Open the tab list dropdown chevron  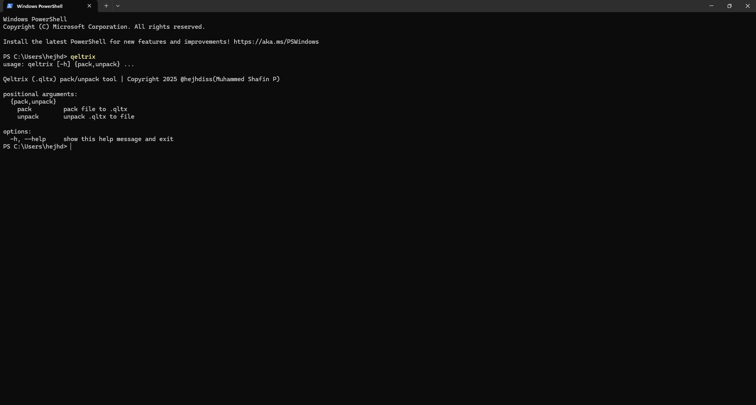pos(118,6)
